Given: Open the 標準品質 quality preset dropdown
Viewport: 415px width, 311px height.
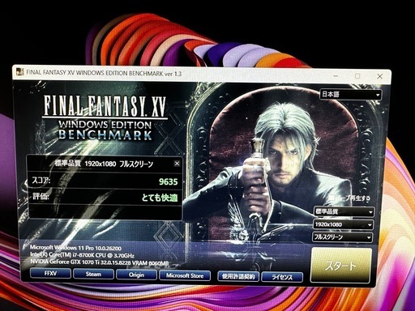Looking at the screenshot, I should (x=344, y=211).
